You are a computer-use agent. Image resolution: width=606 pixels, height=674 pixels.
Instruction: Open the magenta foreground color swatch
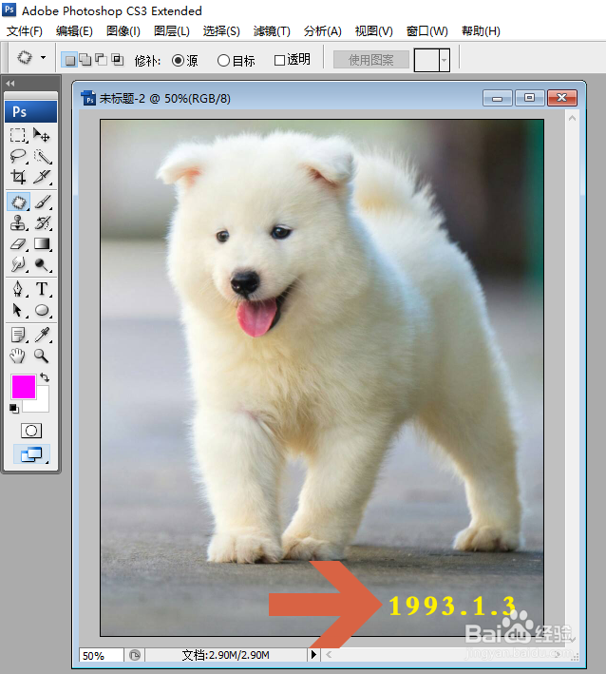coord(24,386)
